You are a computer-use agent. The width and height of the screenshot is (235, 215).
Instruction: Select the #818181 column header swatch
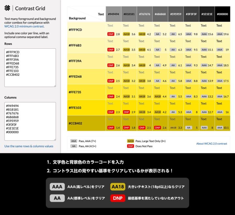coord(129,14)
